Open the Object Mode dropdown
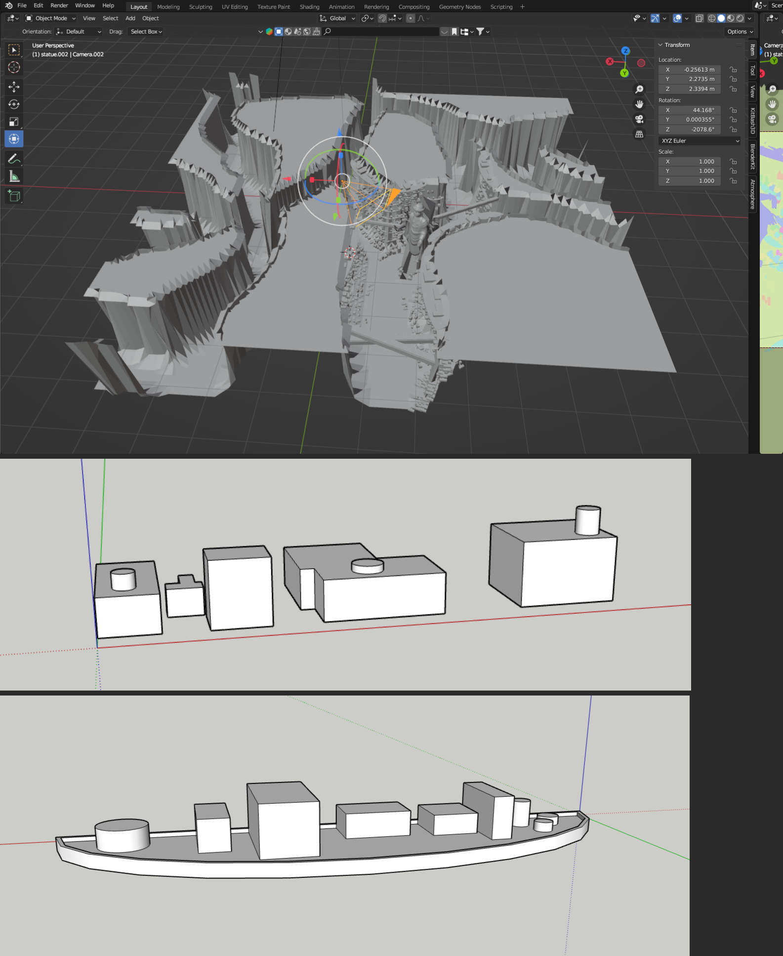The width and height of the screenshot is (783, 956). point(51,18)
